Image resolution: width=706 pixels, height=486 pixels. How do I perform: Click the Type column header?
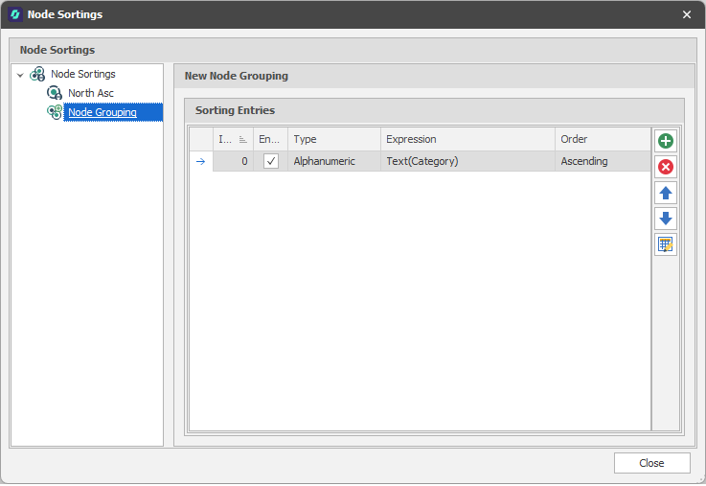tap(333, 139)
